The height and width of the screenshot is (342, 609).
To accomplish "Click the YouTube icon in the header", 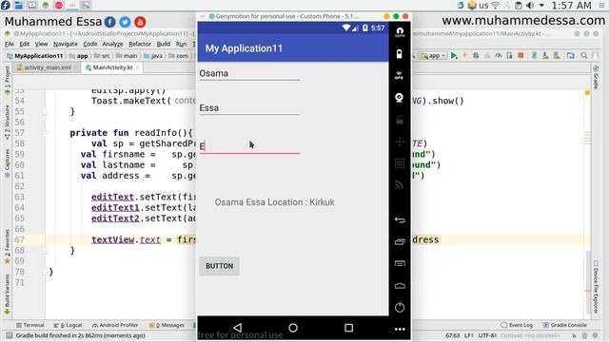I will coord(140,22).
